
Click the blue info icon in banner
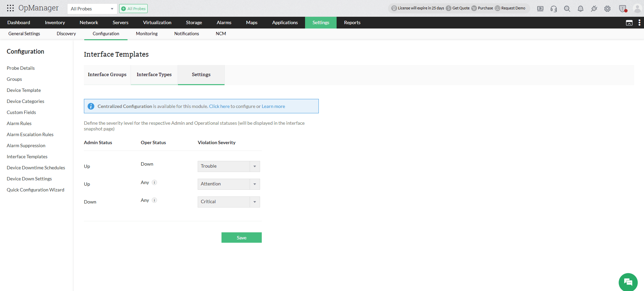tap(91, 106)
